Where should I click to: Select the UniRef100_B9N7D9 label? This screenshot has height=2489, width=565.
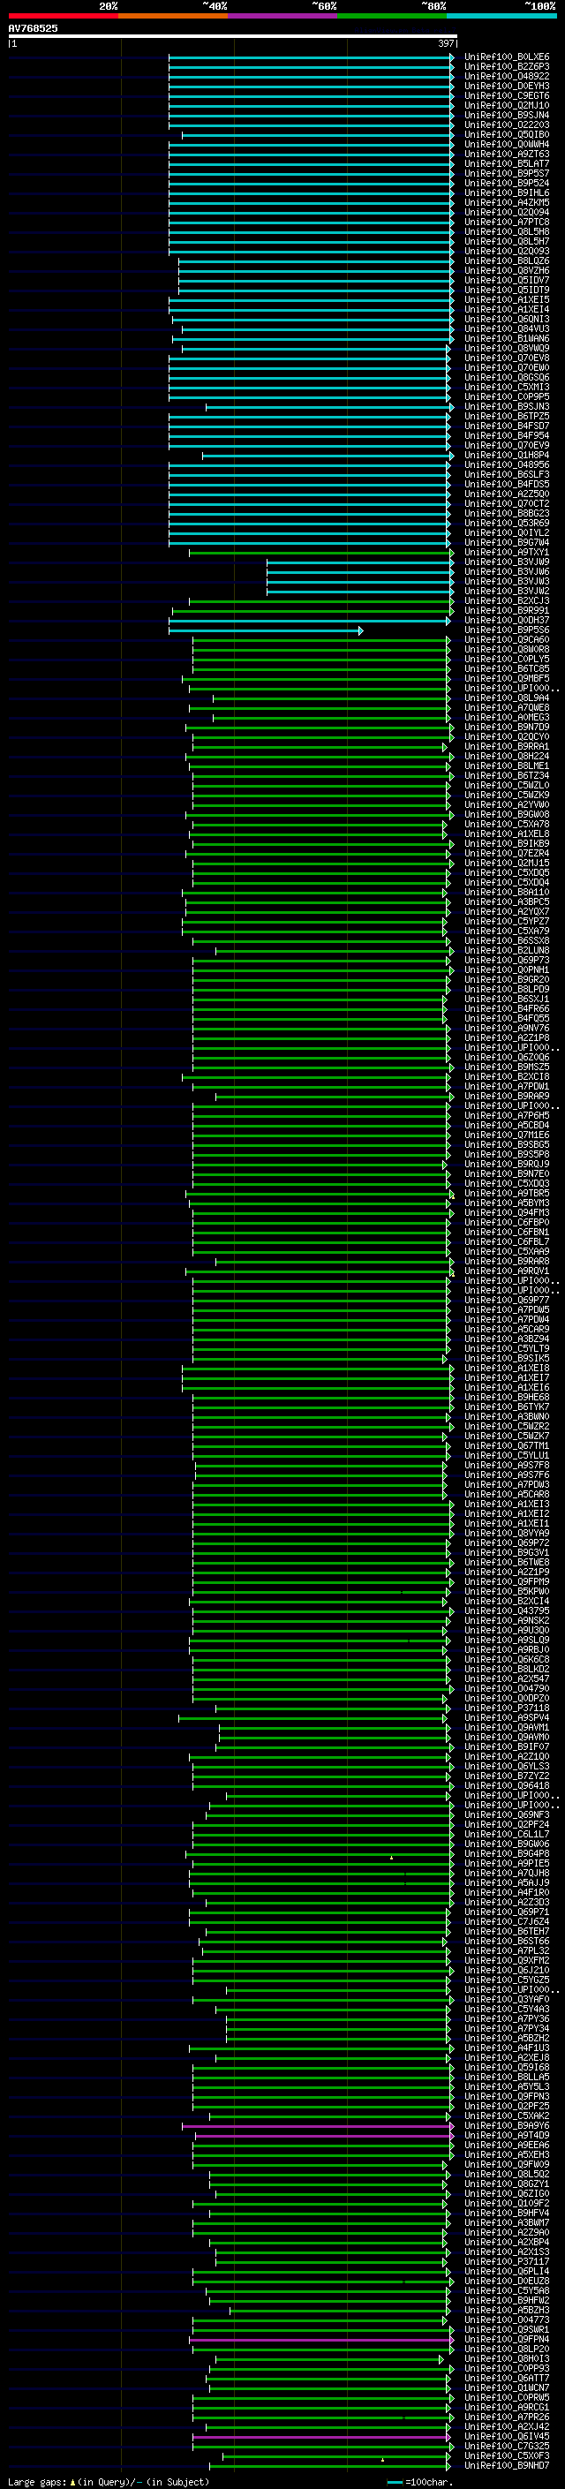[507, 727]
